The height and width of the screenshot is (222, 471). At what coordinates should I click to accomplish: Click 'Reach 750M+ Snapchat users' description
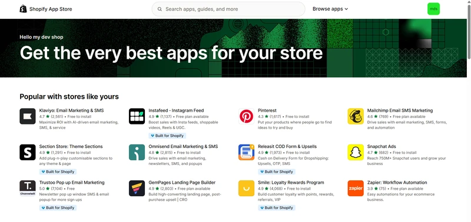coord(406,161)
